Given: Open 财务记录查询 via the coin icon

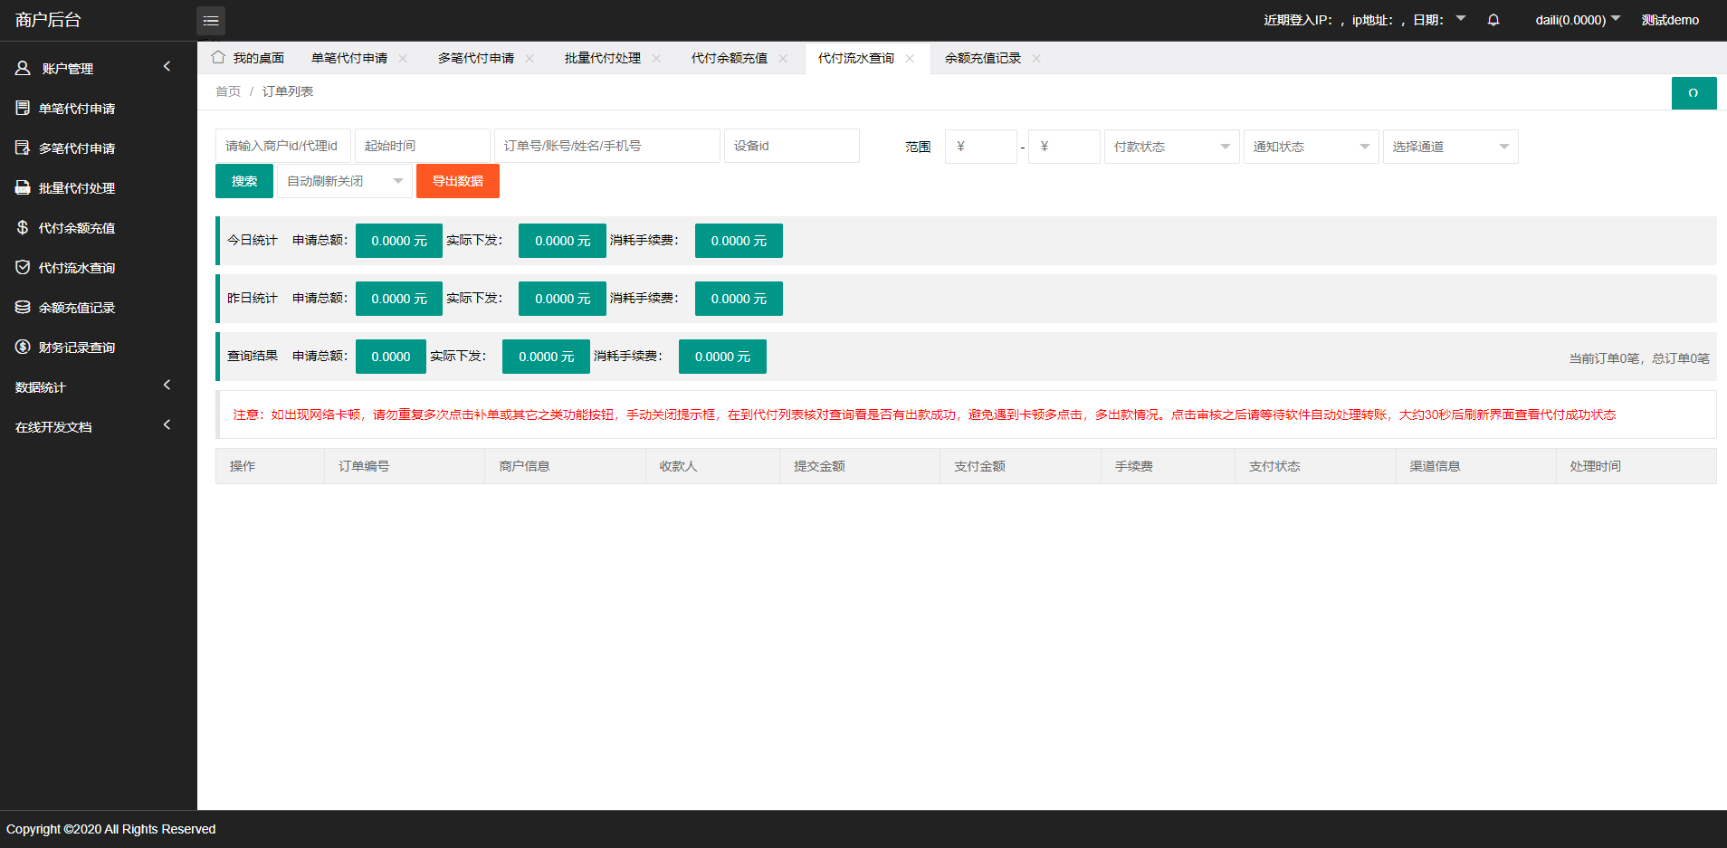Looking at the screenshot, I should pos(23,347).
